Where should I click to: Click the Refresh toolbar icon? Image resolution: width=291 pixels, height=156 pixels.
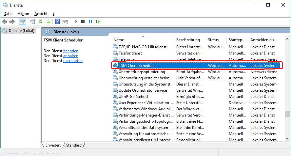point(40,22)
